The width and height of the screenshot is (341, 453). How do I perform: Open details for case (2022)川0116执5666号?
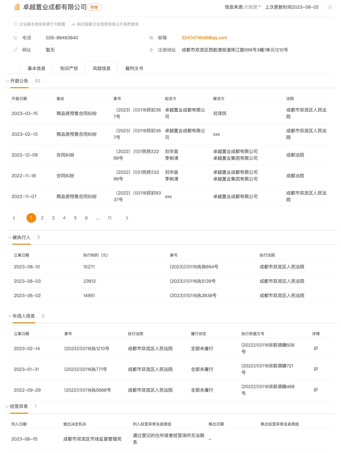pos(316,390)
